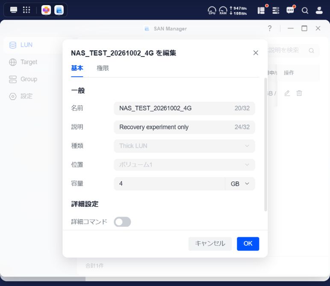Minimize the SAN Manager window

[291, 28]
